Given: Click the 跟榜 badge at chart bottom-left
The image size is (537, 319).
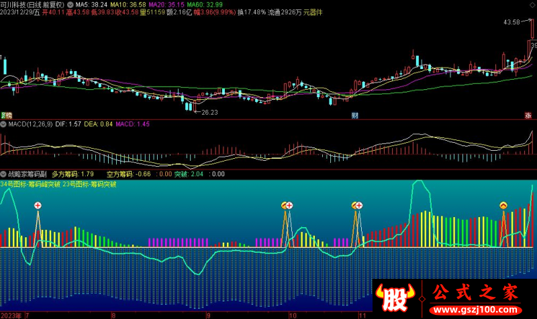Looking at the screenshot, I should 6,115.
